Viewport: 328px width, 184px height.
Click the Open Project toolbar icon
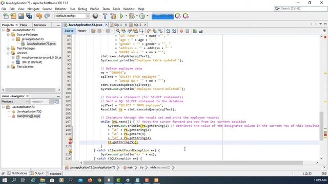21,16
